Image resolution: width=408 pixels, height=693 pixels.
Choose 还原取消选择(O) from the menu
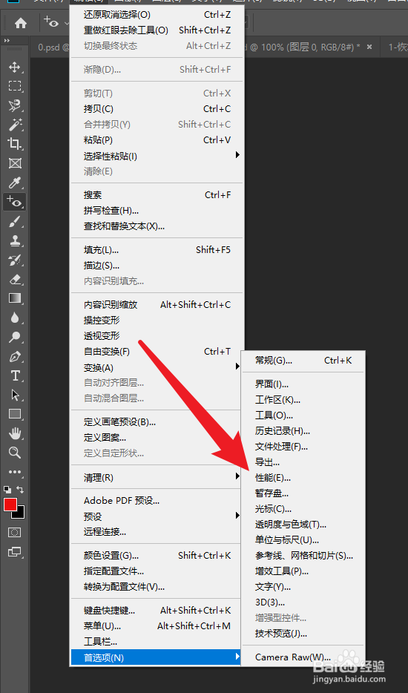(157, 15)
